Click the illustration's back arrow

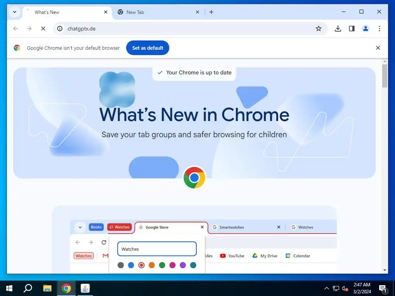tap(78, 242)
